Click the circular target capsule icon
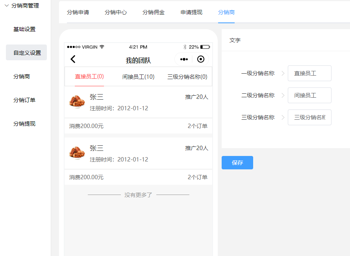 pos(201,59)
